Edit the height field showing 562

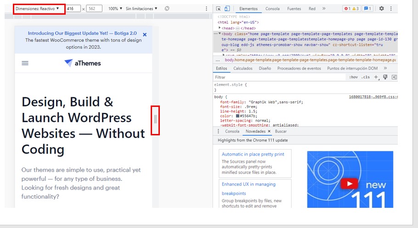94,9
